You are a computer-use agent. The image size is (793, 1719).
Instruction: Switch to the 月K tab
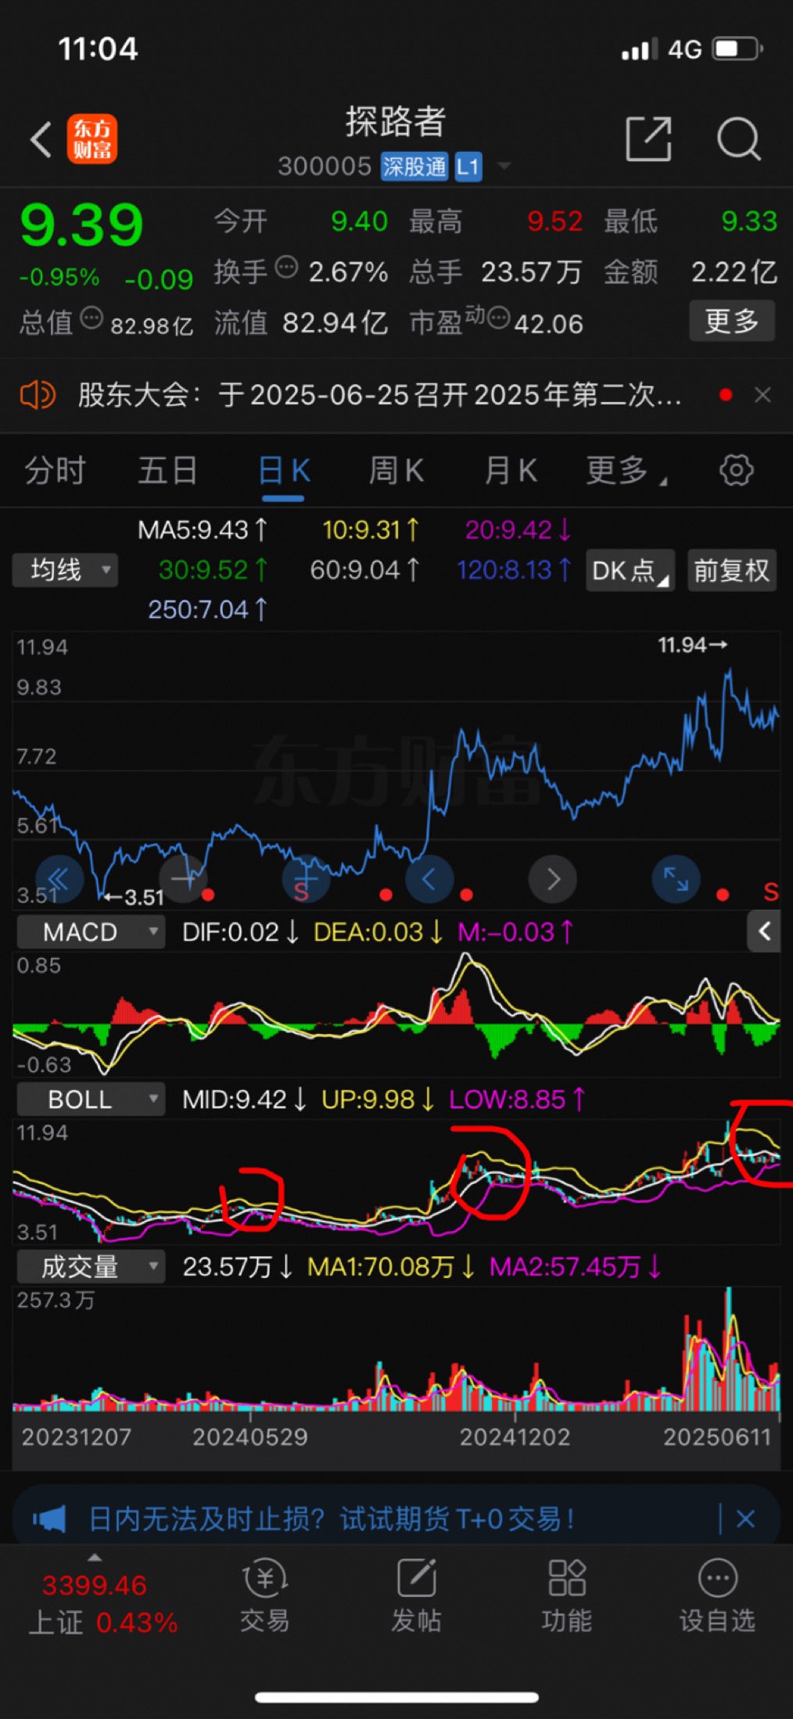click(x=511, y=471)
